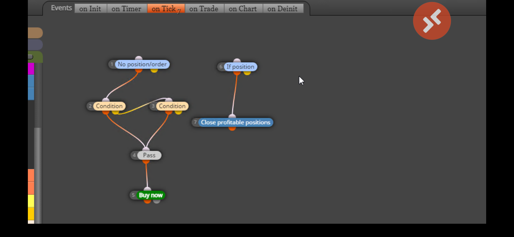
Task: Click the yellow output dot of If position
Action: (x=247, y=73)
